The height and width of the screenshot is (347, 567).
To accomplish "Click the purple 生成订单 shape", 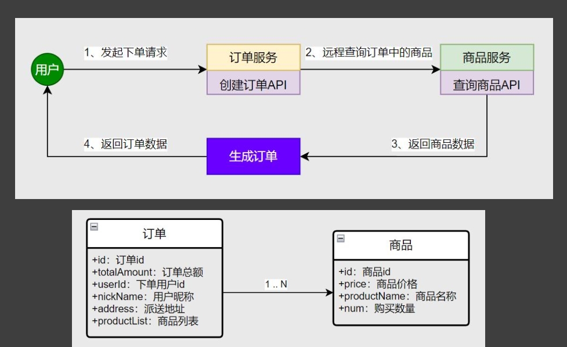I will (253, 156).
